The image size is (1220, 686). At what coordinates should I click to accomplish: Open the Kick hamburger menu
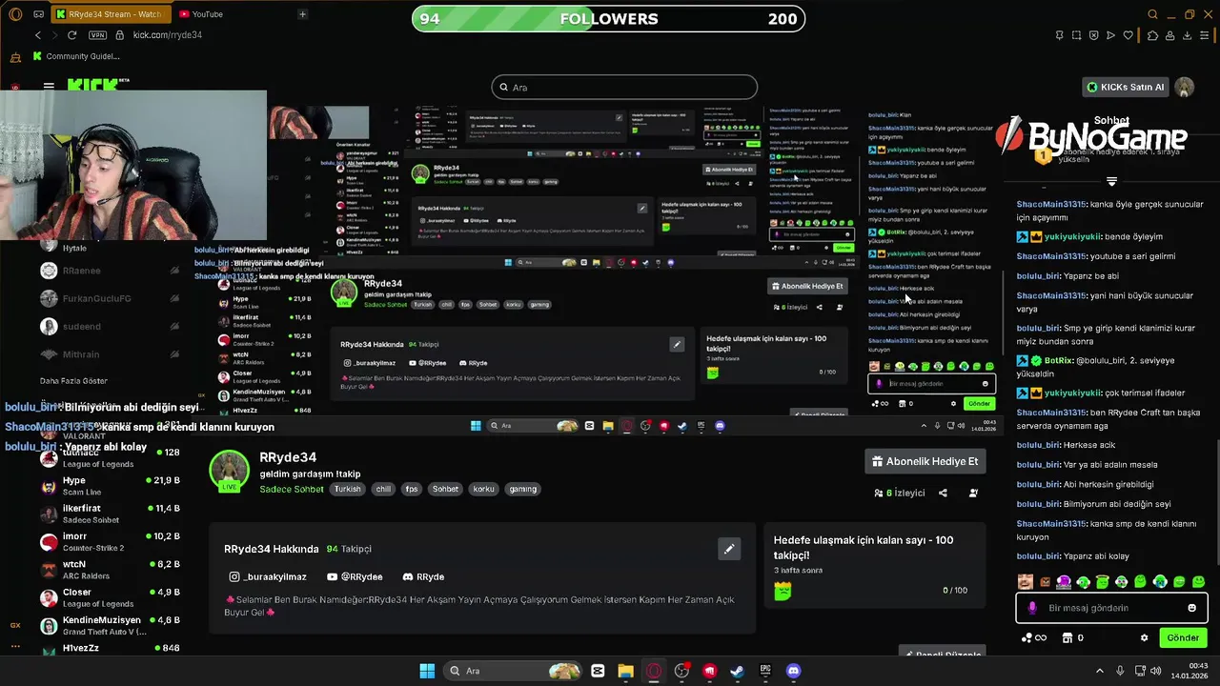pyautogui.click(x=49, y=87)
